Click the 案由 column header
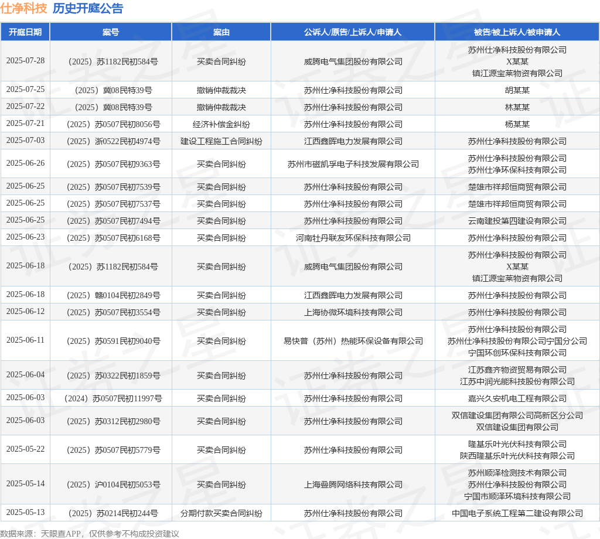 coord(221,32)
